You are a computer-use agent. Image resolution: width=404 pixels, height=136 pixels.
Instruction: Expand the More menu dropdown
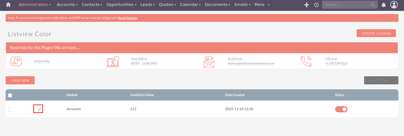[262, 5]
